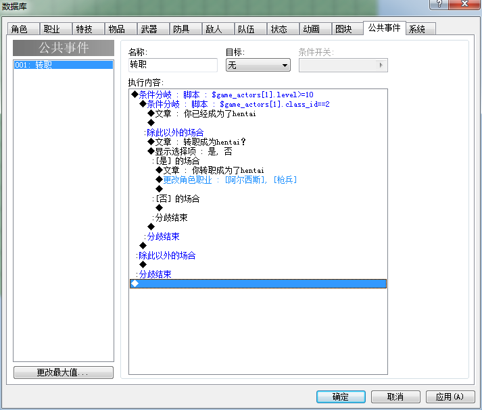Select the 特技 tab
This screenshot has width=482, height=410.
click(89, 29)
